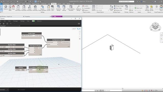This screenshot has height=92, width=163.
Task: Expand the third Number Slider settings chevron
Action: [x=1, y=55]
